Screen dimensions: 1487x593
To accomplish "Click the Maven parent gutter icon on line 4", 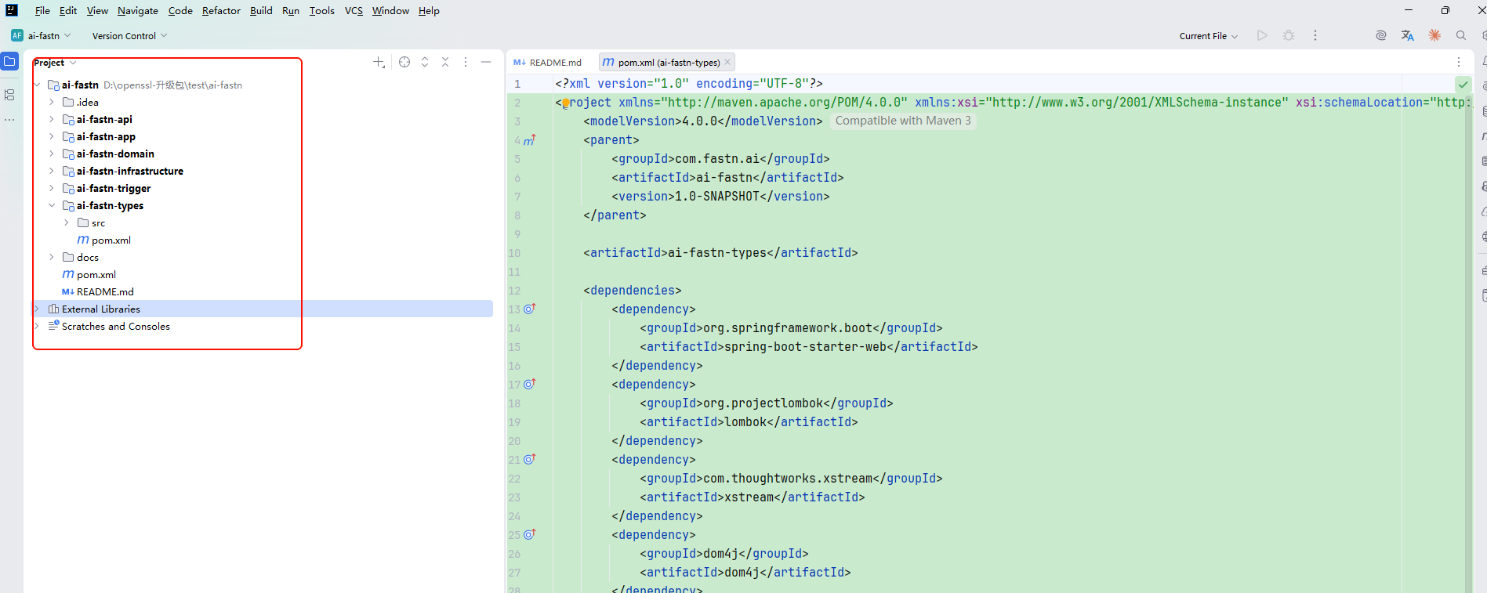I will [x=529, y=140].
